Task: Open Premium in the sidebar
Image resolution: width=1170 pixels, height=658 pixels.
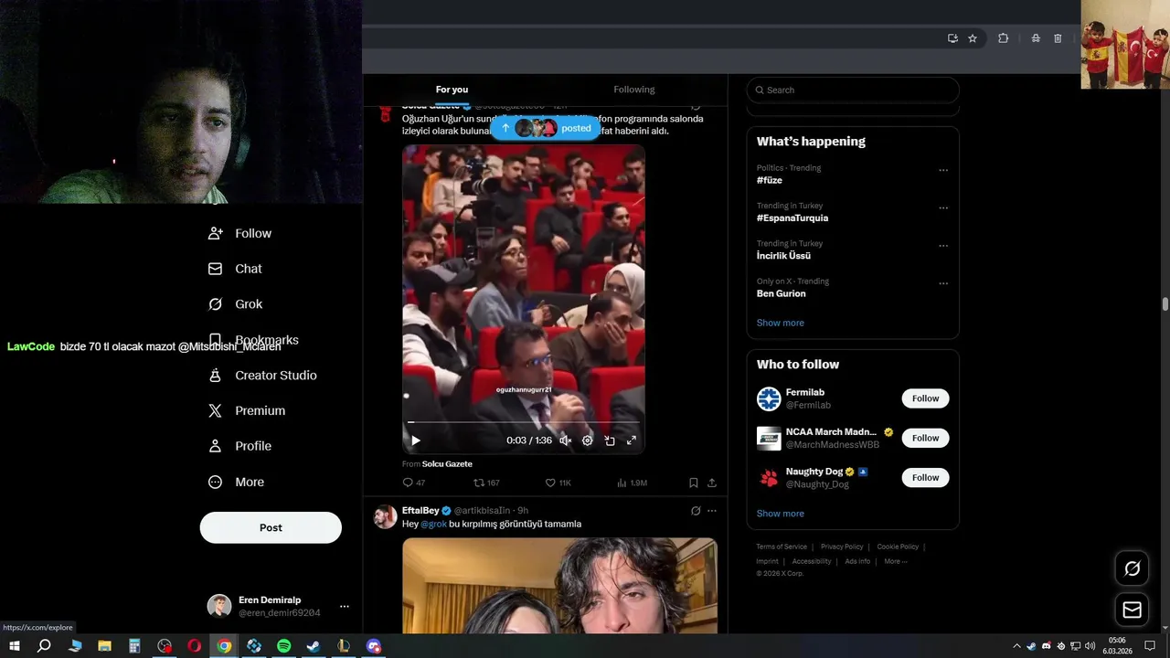Action: [247, 411]
